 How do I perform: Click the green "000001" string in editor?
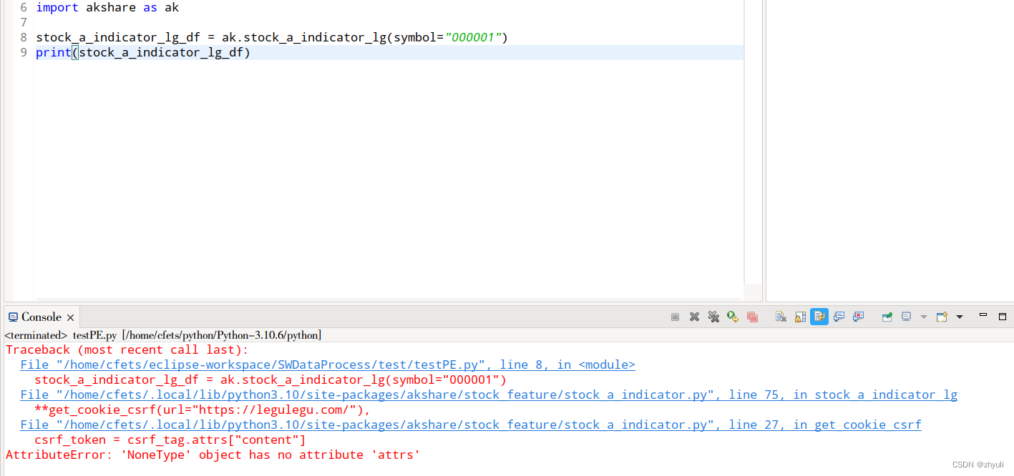pos(472,37)
